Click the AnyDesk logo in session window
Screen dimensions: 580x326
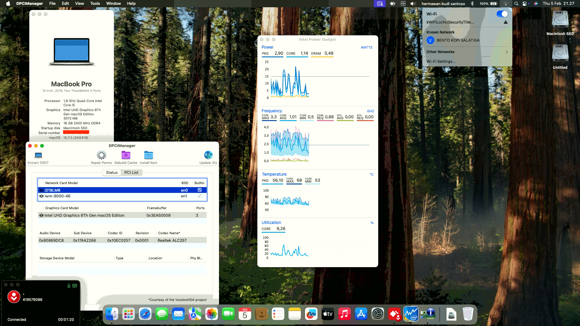click(x=14, y=297)
